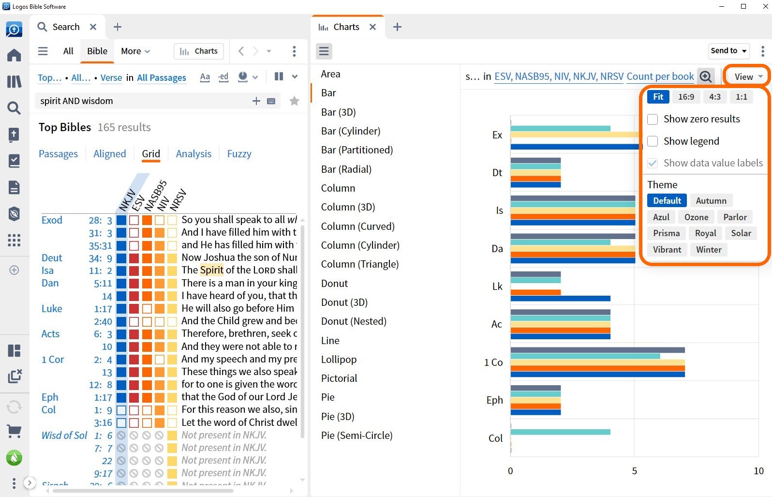Open the View dropdown

click(x=748, y=76)
